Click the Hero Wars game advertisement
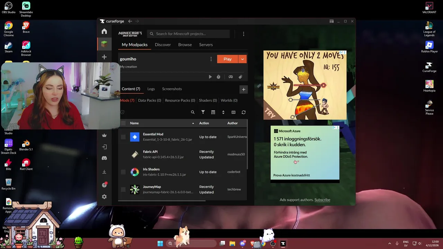 point(305,85)
